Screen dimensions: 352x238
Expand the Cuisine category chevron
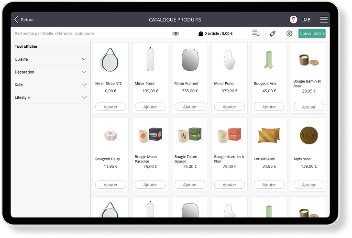[x=84, y=59]
